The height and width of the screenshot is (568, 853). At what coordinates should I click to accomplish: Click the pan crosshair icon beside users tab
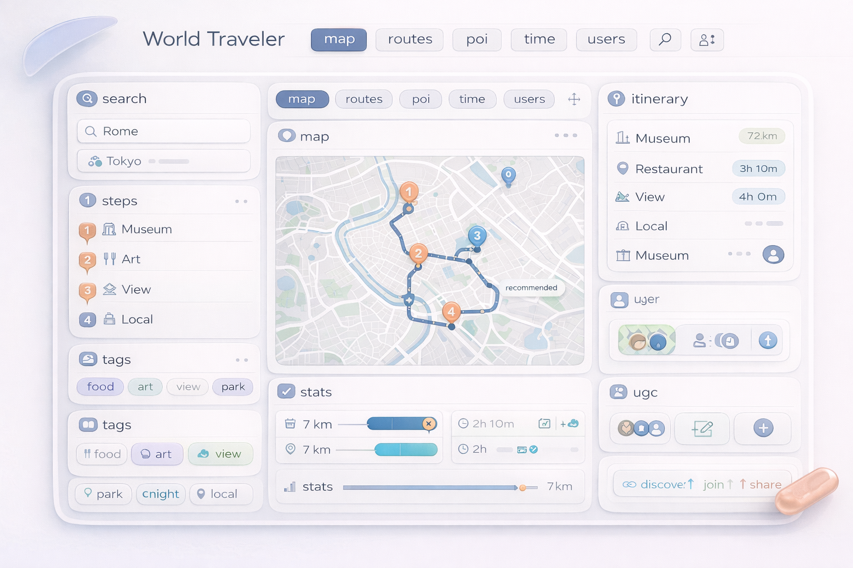coord(574,99)
